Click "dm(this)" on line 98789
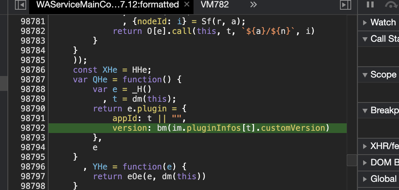Image resolution: width=399 pixels, height=190 pixels. coord(152,99)
